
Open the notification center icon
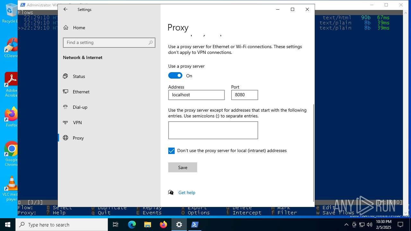tap(400, 225)
